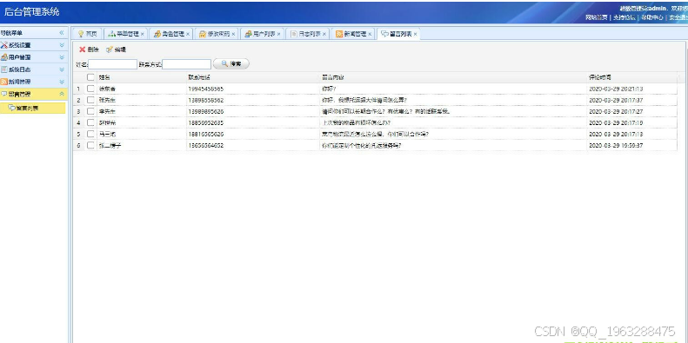Click the name 李先生 in row 3
Viewport: 688px width, 343px height.
[107, 112]
